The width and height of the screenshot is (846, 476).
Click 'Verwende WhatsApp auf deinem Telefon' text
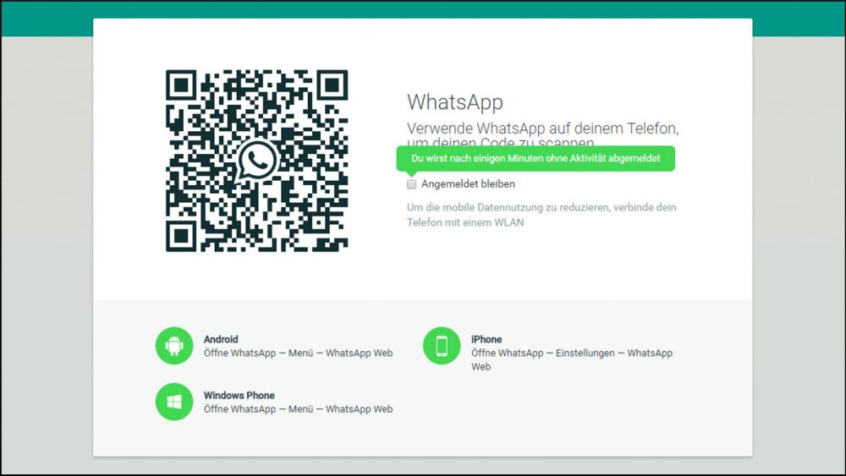point(543,135)
